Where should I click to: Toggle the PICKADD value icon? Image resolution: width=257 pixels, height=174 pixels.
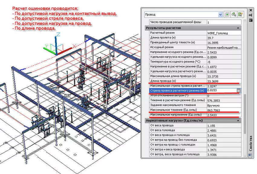click(x=227, y=14)
